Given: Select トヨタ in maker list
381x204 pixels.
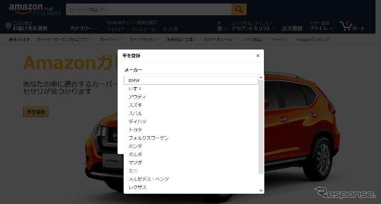Looking at the screenshot, I should coord(191,130).
